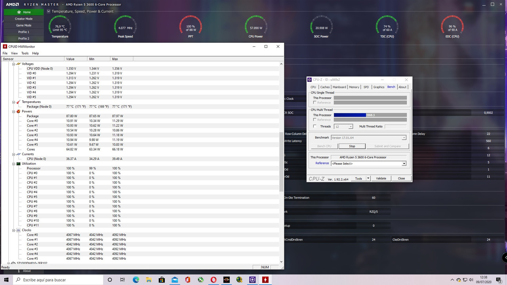Image resolution: width=507 pixels, height=285 pixels.
Task: Switch to the Graphics tab in CPU-Z
Action: (379, 87)
